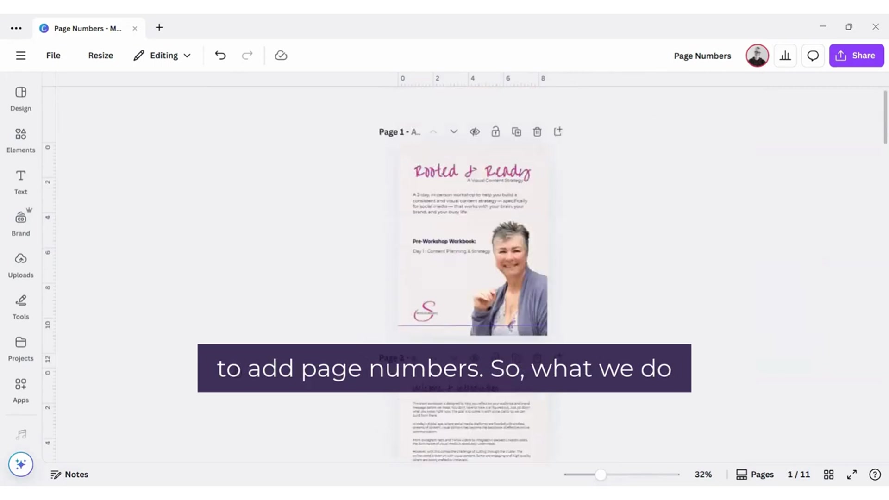The height and width of the screenshot is (500, 889).
Task: Switch to the Page Numbers browser tab
Action: pyautogui.click(x=88, y=28)
